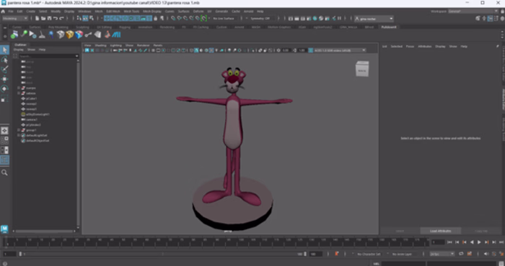Expand the cabeza node in Outliner
Screen dimensions: 505x266
[19, 93]
